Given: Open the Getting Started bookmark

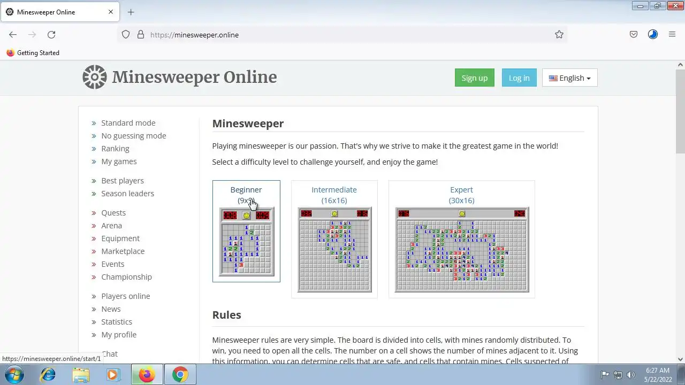Looking at the screenshot, I should [x=33, y=53].
